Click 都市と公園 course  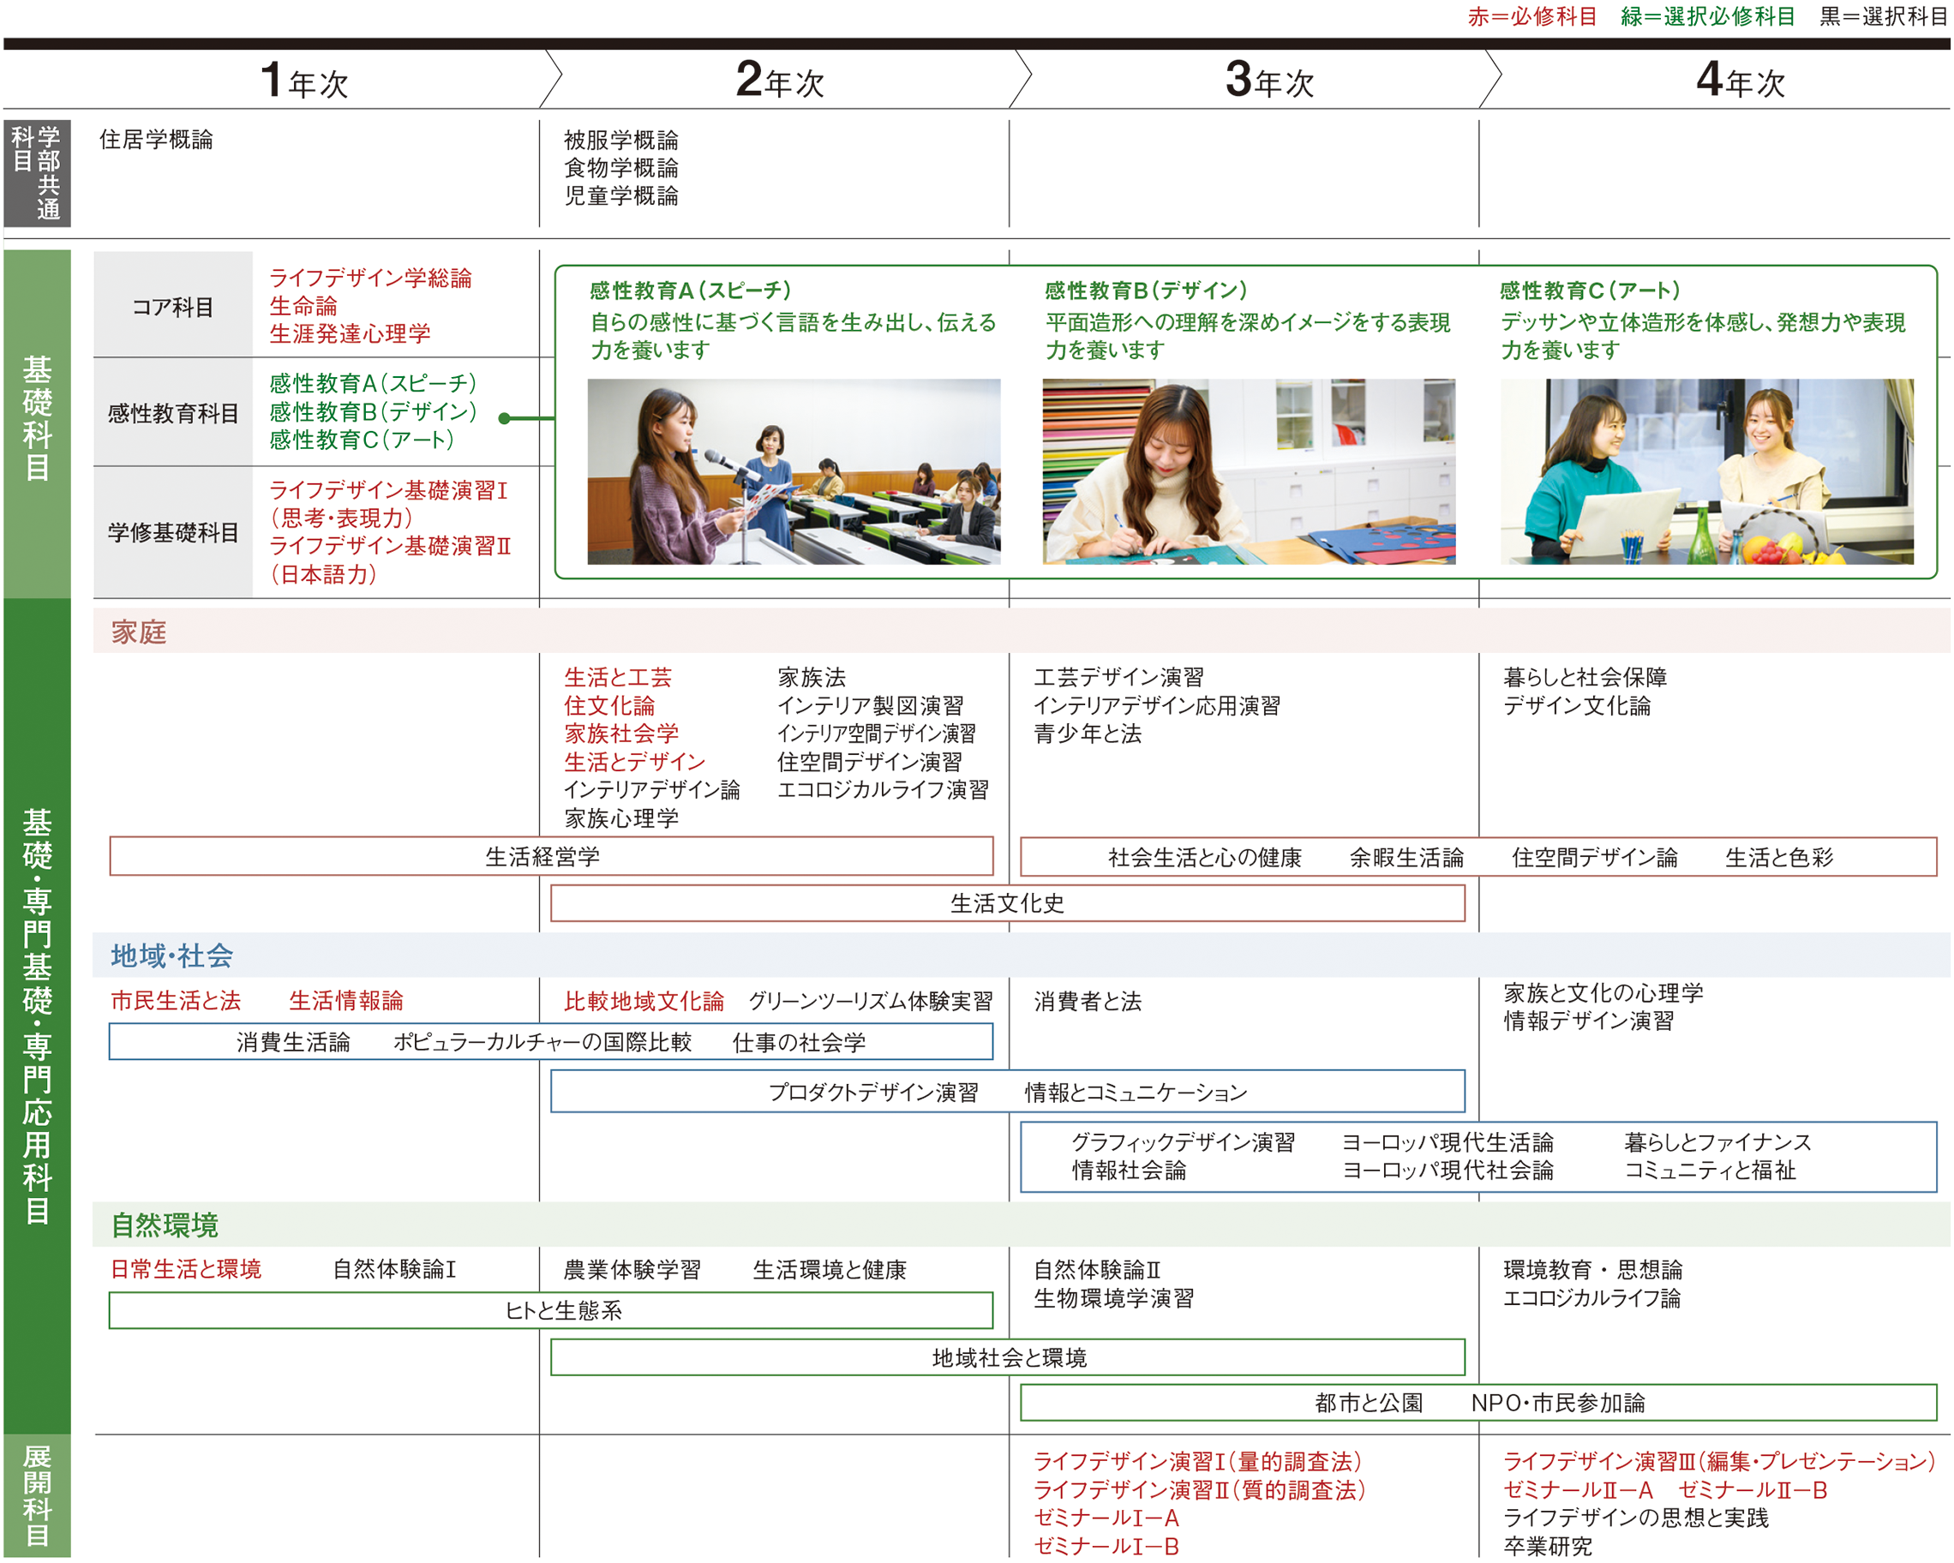pyautogui.click(x=1369, y=1403)
